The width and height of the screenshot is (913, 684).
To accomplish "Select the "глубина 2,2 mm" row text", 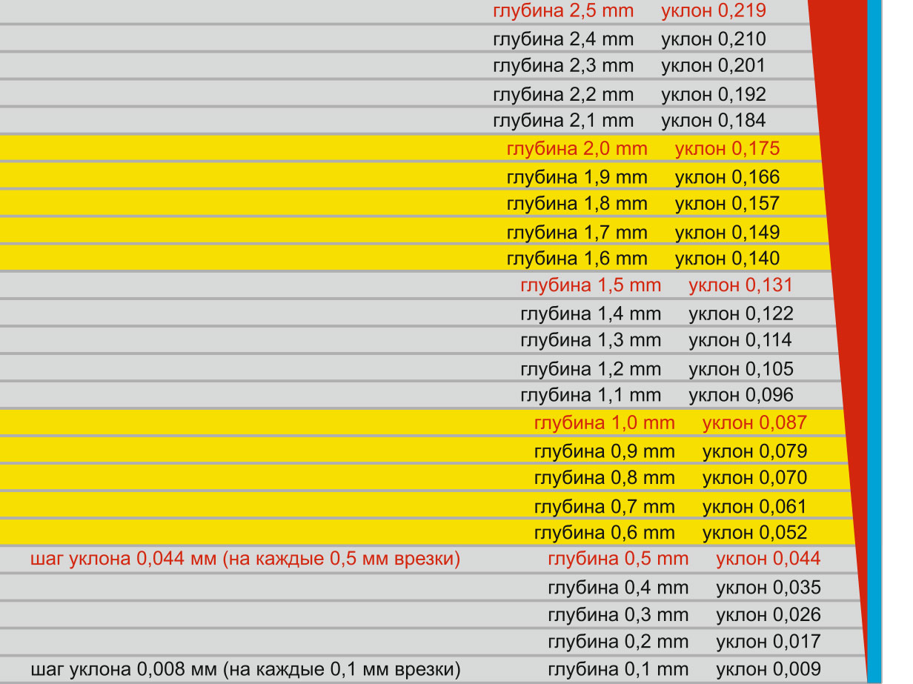I will coord(563,95).
